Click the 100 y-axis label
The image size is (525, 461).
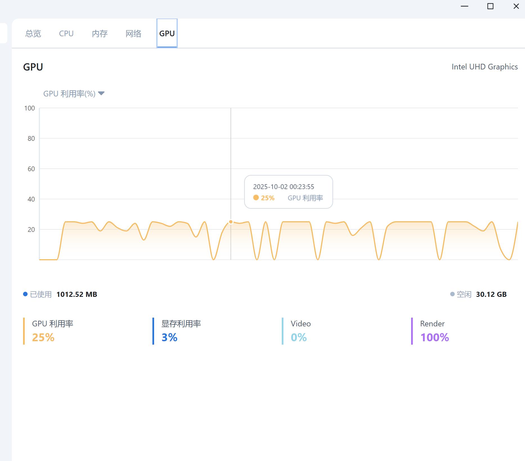30,108
